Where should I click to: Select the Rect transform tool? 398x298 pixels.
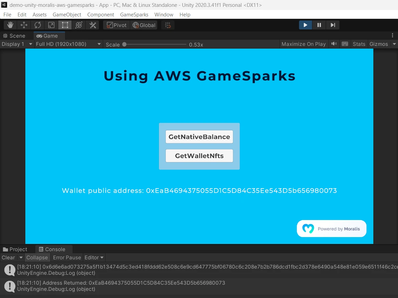pyautogui.click(x=65, y=25)
